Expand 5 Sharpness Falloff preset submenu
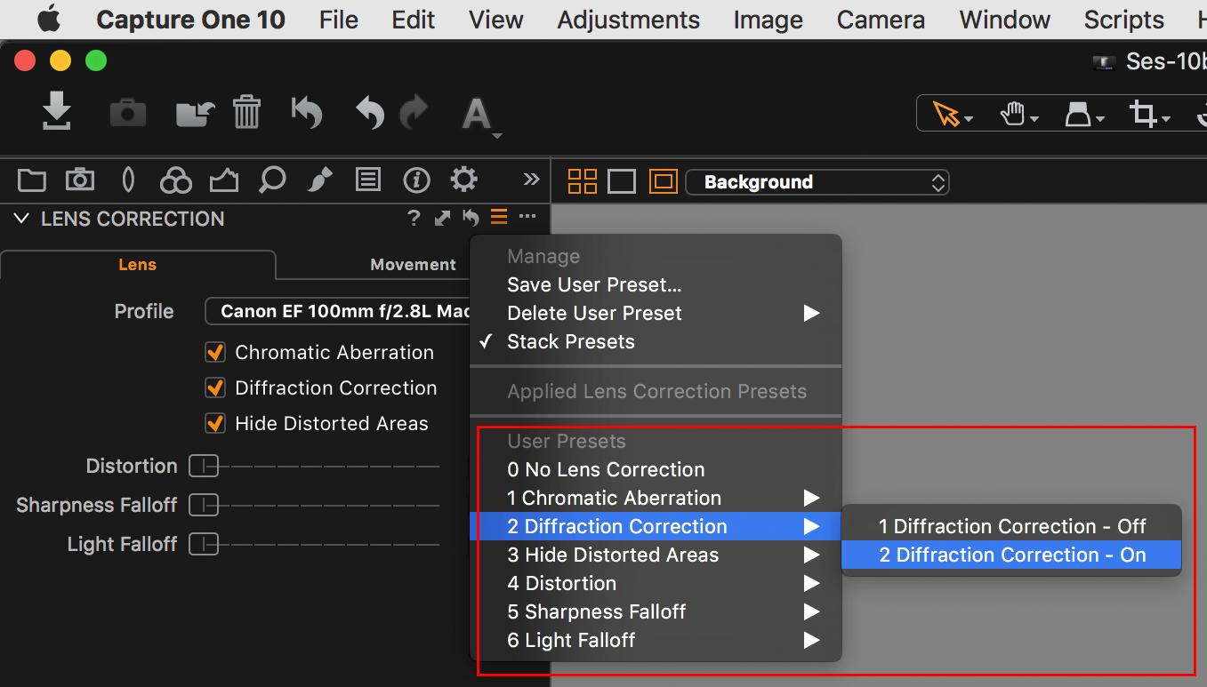 click(655, 611)
